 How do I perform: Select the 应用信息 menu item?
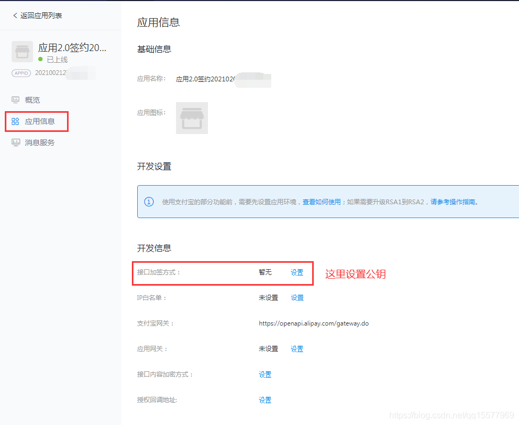pyautogui.click(x=40, y=121)
